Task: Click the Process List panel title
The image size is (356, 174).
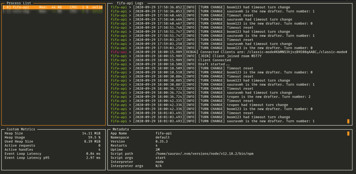Action: [x=19, y=3]
